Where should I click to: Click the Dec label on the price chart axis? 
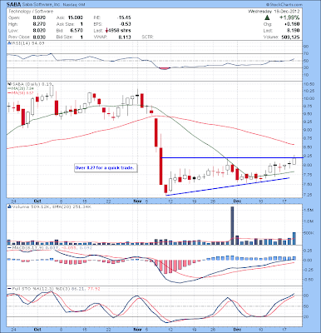tap(236, 201)
